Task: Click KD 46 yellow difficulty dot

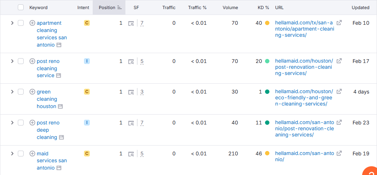Action: 267,153
